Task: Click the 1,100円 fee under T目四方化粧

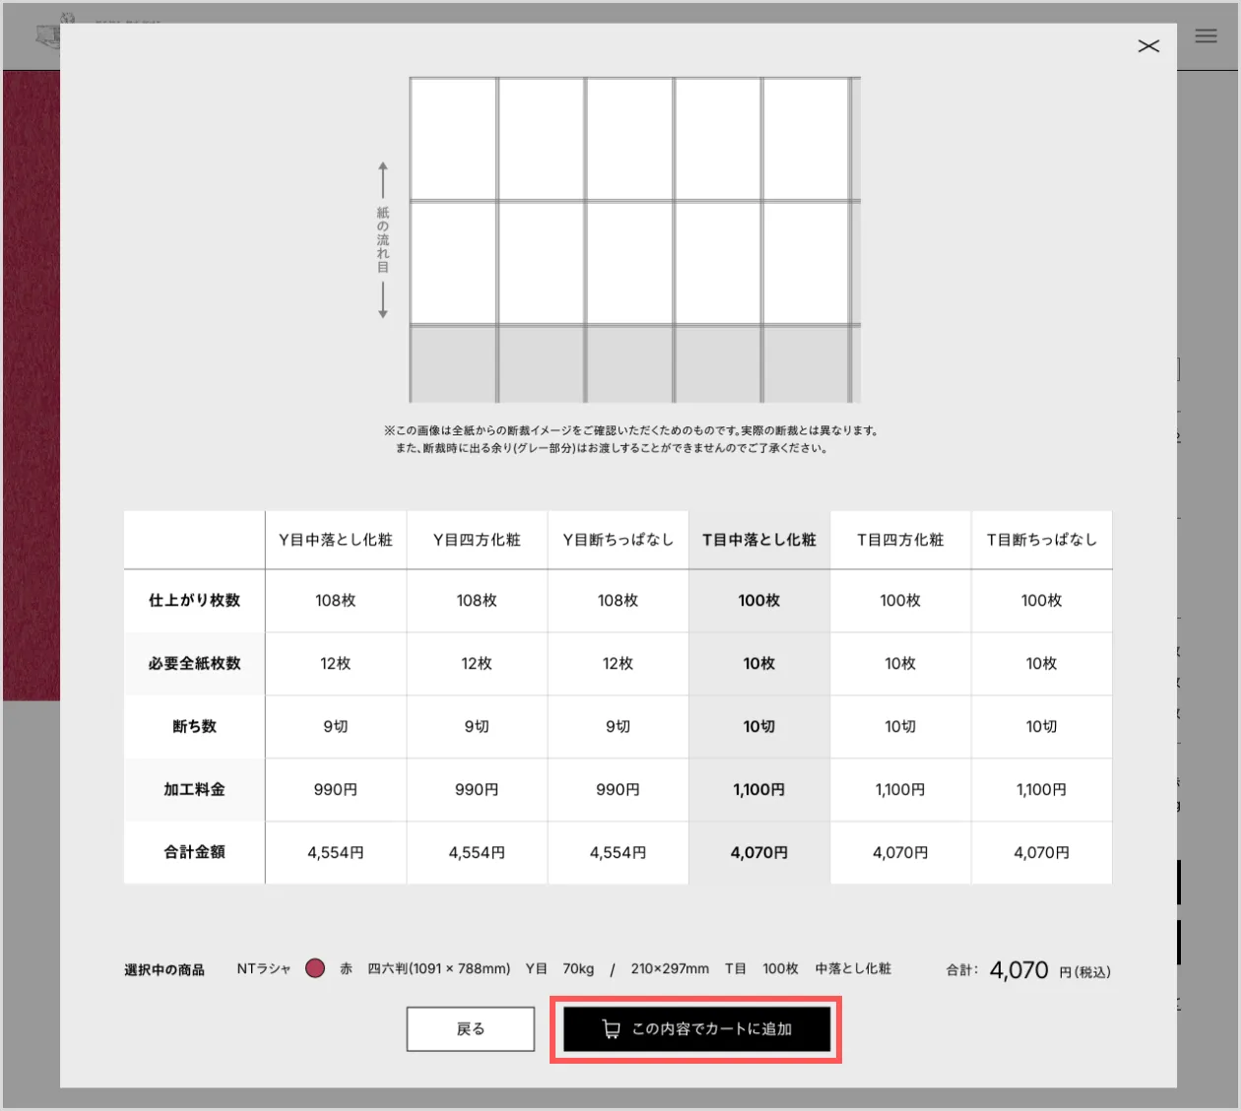Action: 900,790
